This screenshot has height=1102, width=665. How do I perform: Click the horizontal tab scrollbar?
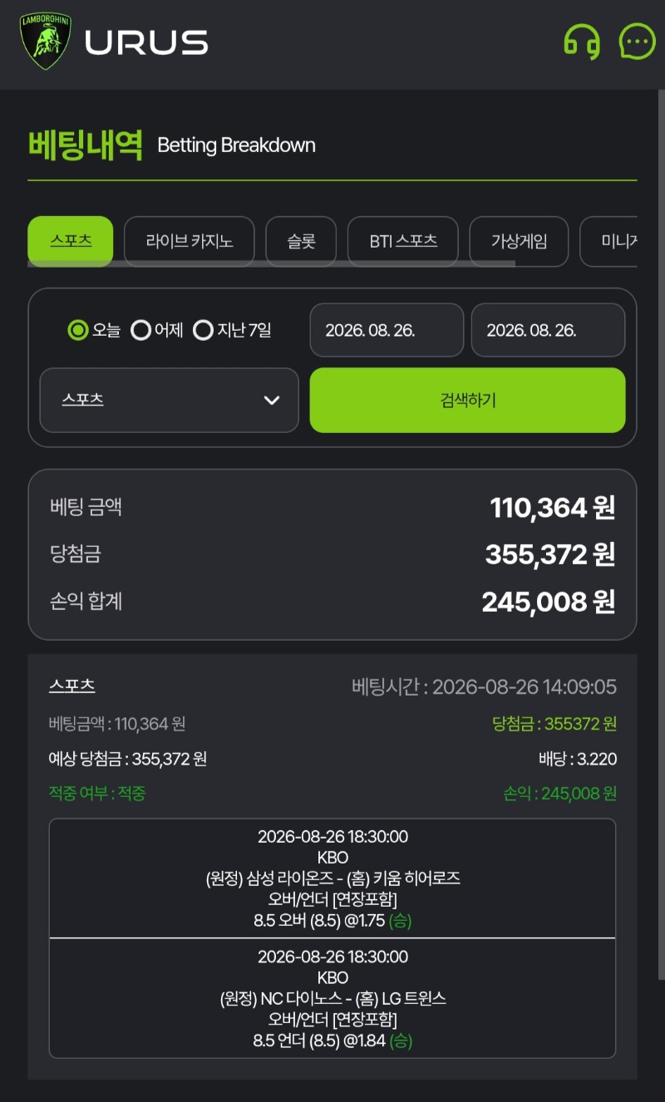point(271,263)
